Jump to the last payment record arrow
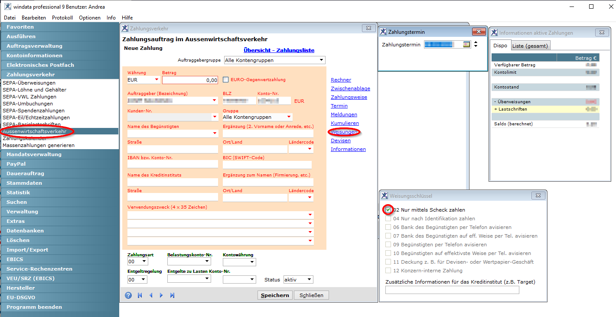 click(172, 295)
